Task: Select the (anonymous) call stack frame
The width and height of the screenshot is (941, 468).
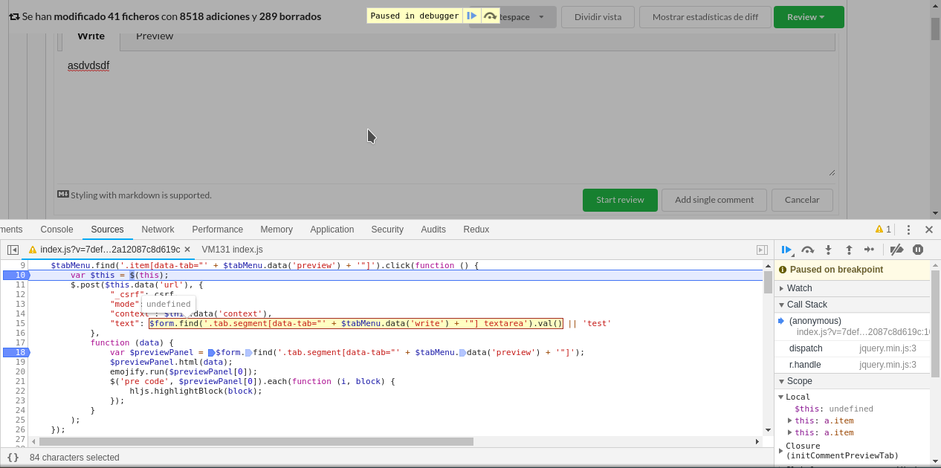Action: 852,326
